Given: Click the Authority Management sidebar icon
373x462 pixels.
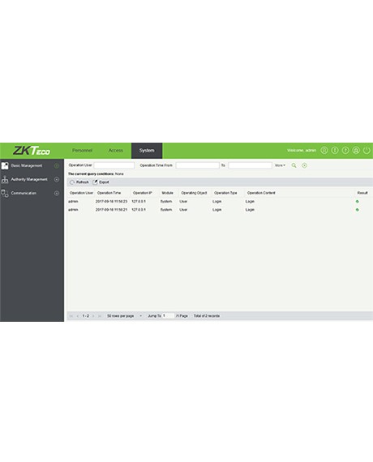Looking at the screenshot, I should tap(5, 179).
